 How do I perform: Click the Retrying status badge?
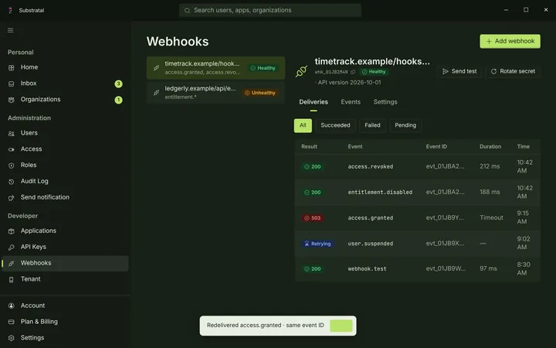[317, 244]
